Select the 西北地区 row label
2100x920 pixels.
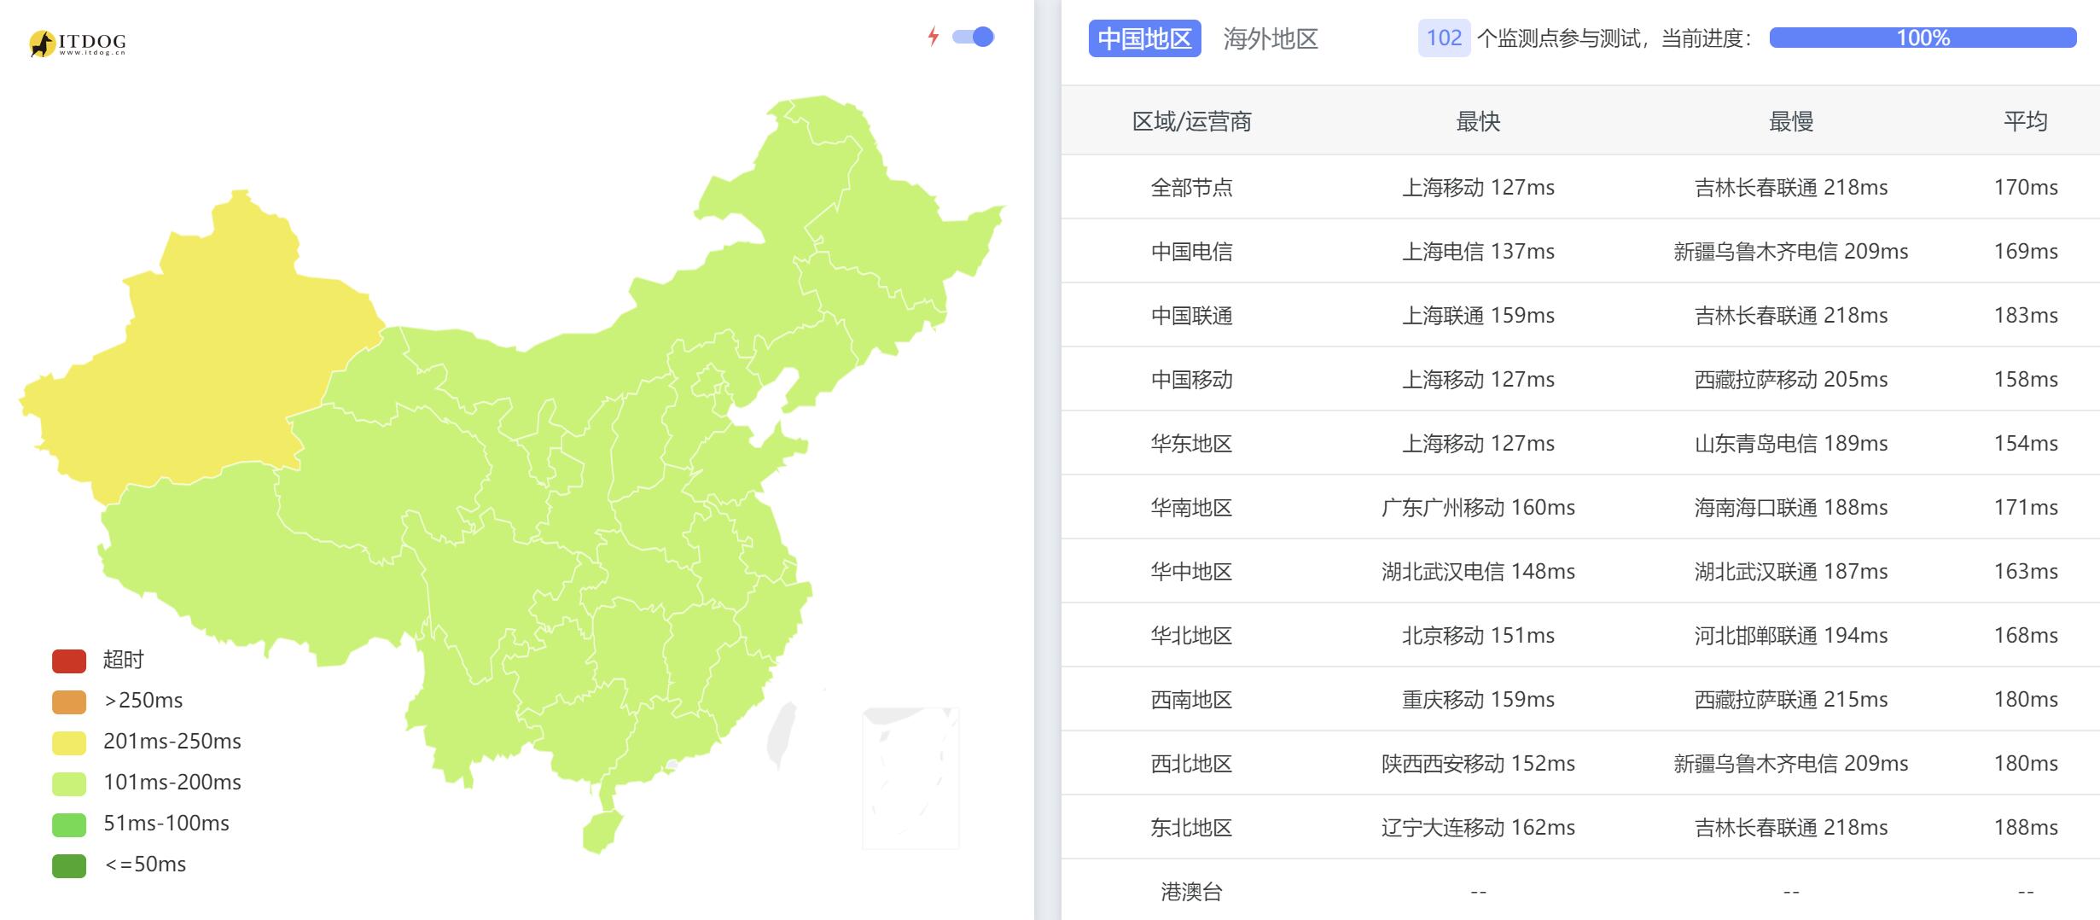(x=1191, y=763)
